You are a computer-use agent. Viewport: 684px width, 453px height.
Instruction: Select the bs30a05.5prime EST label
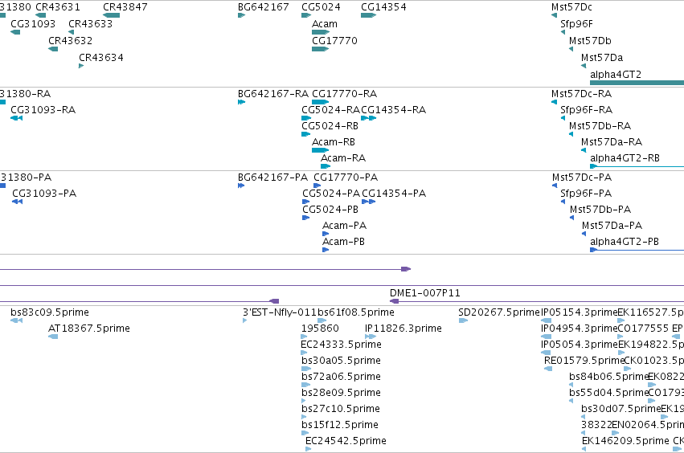tap(341, 361)
